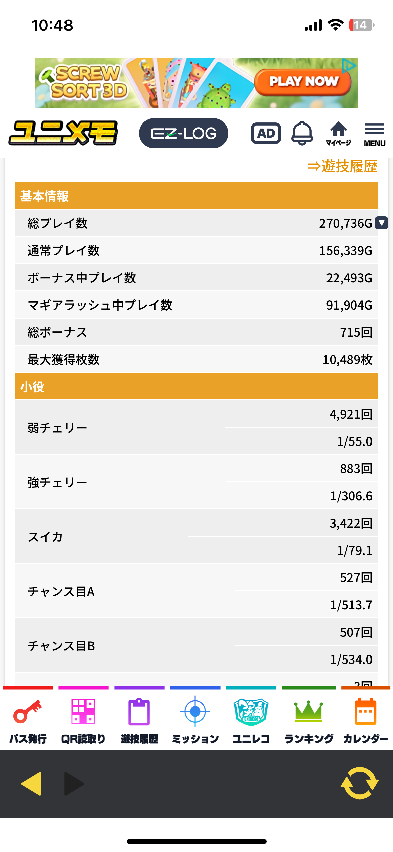Screen dimensions: 393x852
Task: Tap the yellow reload arrows icon
Action: (359, 783)
